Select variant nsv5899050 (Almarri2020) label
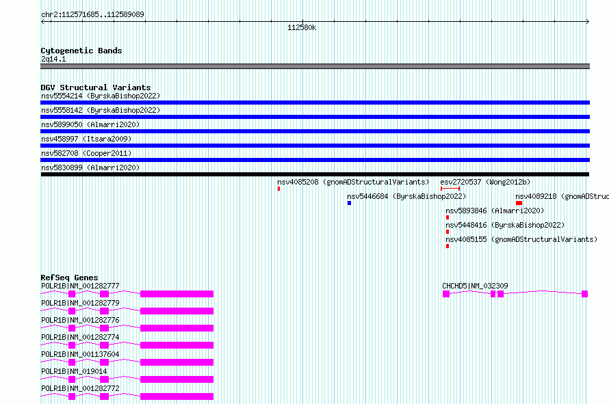 coord(90,124)
